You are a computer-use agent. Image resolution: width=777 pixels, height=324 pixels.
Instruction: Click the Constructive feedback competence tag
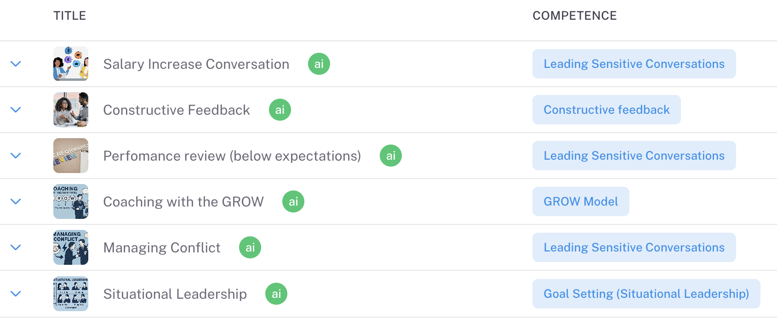click(606, 110)
